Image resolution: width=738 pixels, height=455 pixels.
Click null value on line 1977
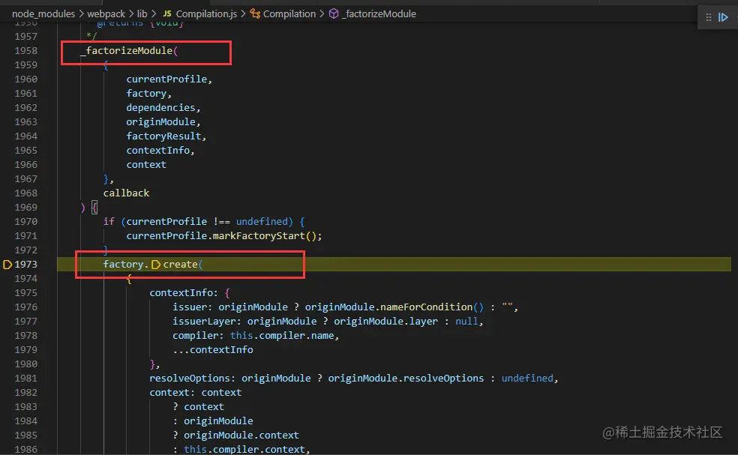(466, 322)
